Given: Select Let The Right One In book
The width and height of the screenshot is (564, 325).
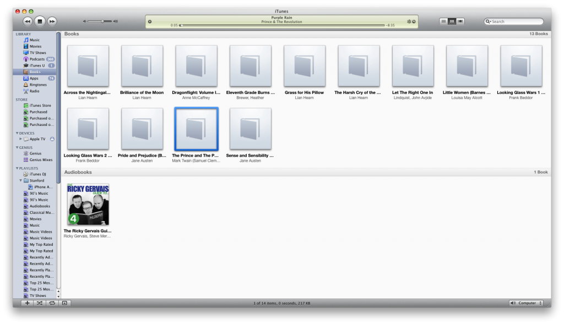Looking at the screenshot, I should point(413,66).
